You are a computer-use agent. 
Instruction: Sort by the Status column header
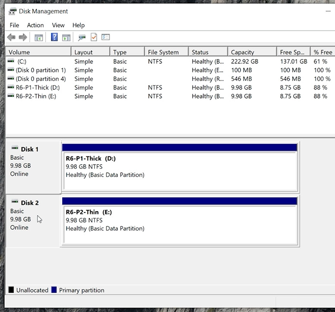point(208,52)
